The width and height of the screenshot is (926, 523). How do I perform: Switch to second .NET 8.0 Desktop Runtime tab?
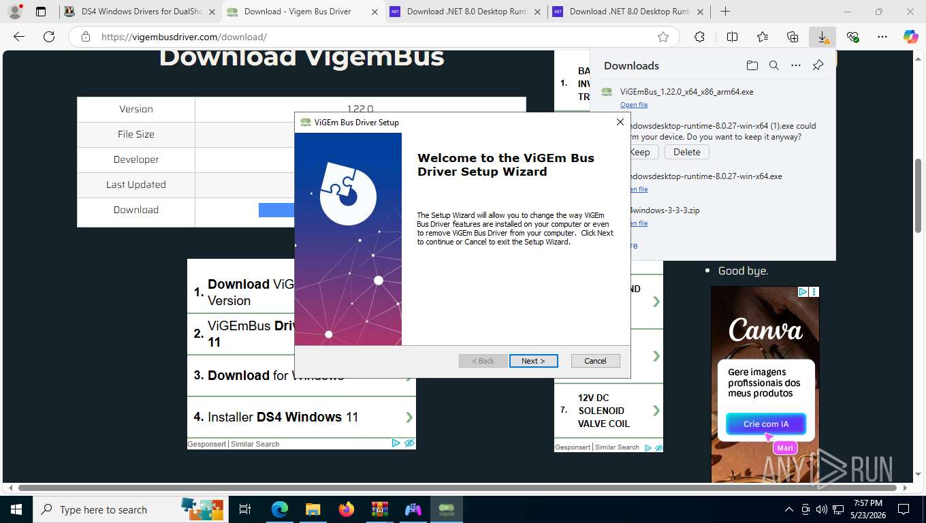629,12
